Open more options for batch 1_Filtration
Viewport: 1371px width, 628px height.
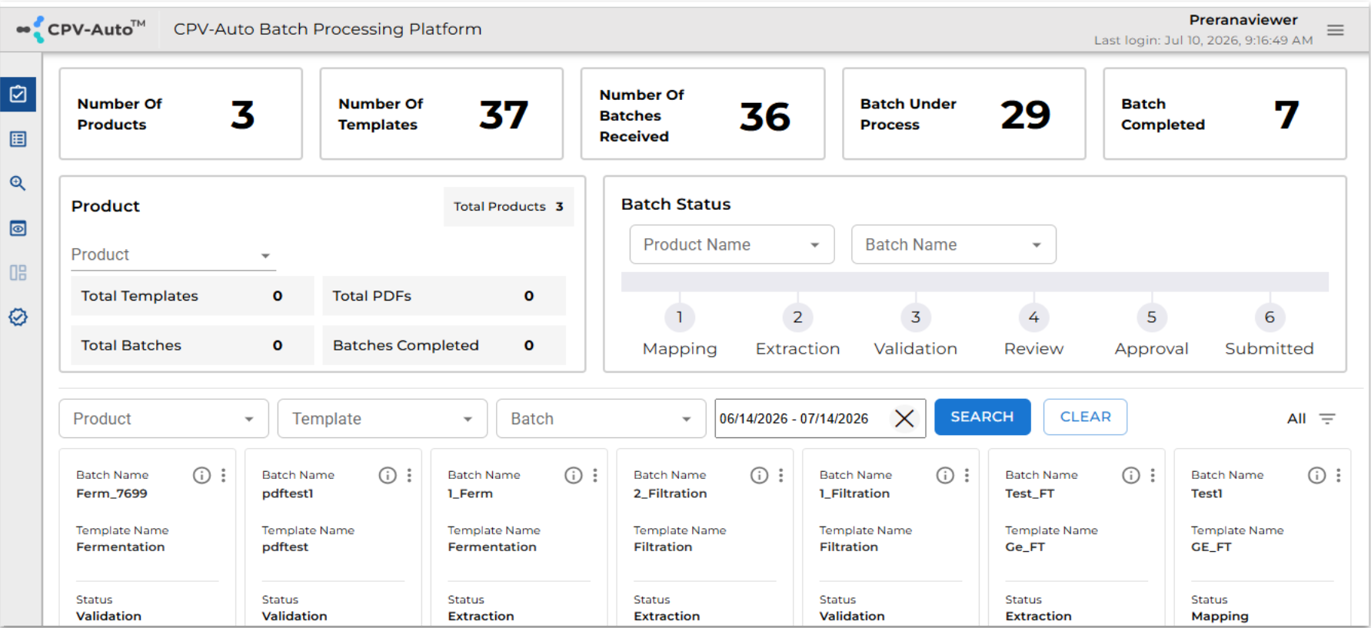pos(967,475)
